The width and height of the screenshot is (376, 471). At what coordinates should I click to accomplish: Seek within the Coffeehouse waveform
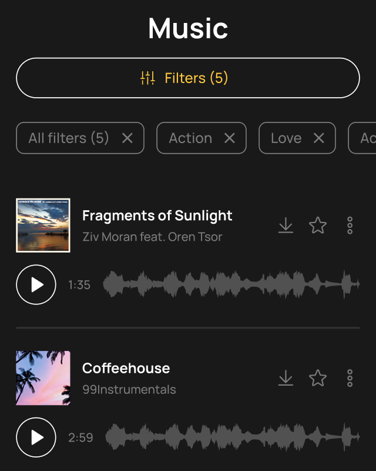pos(232,437)
